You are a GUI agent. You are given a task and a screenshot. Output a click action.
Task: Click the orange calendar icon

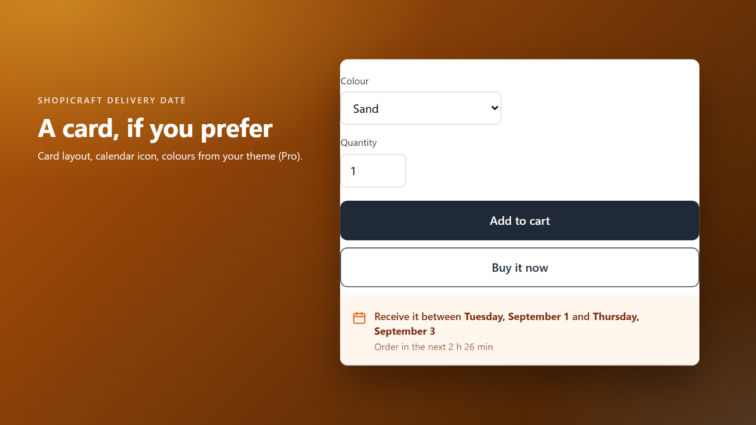(359, 318)
